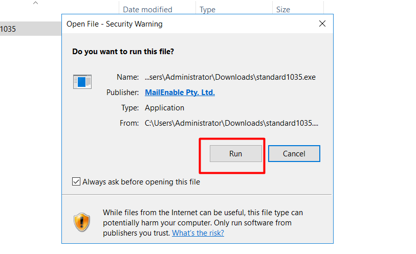Click the Internet files warning paragraph
The image size is (416, 254).
[x=203, y=223]
